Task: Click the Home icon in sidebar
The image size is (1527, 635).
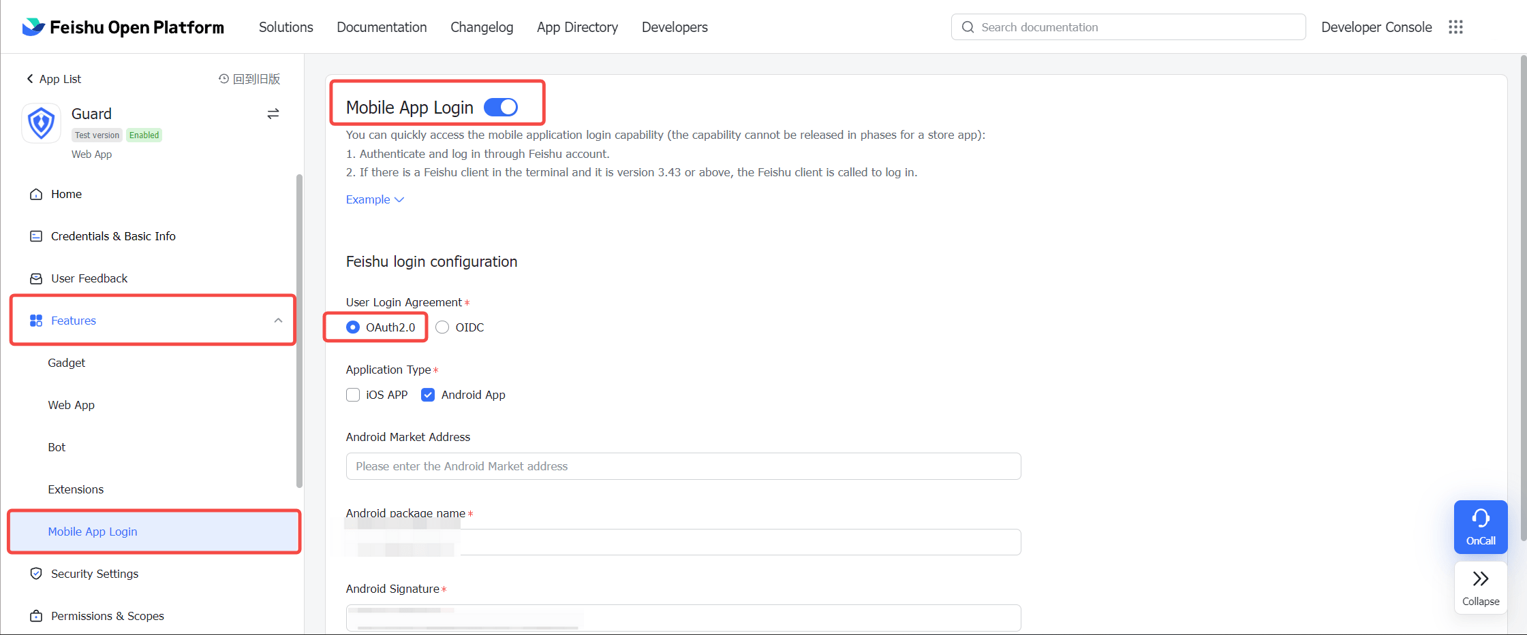Action: click(36, 195)
